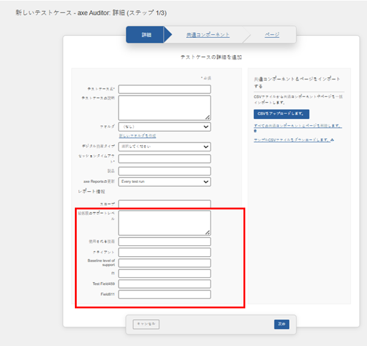Click the trash icon under delete link
Image resolution: width=367 pixels, height=346 pixels.
point(255,131)
